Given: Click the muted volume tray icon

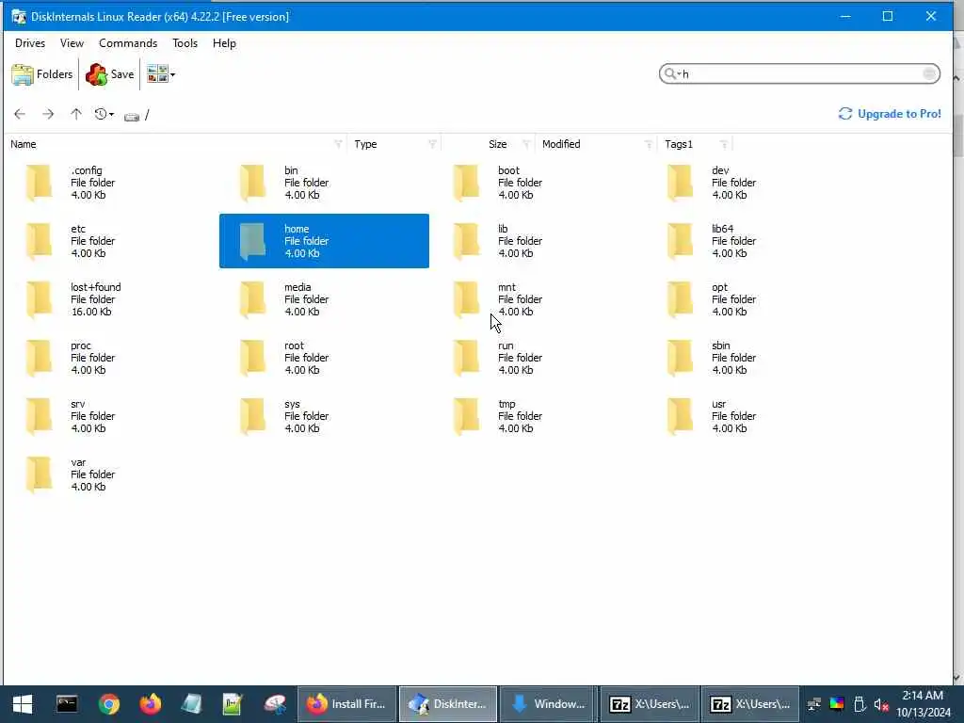Looking at the screenshot, I should point(881,704).
